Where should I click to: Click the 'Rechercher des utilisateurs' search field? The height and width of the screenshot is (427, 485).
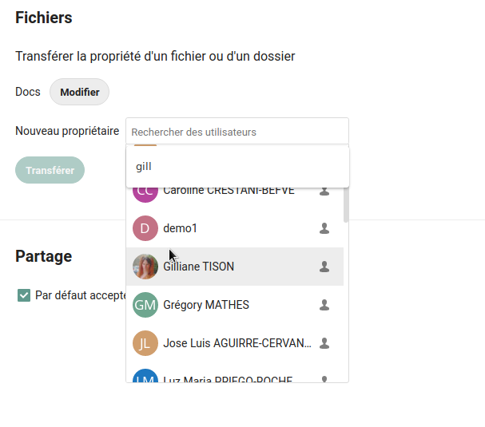(237, 132)
